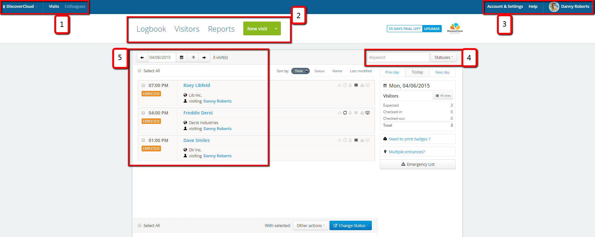Click envelope icon on Roey Libfeld visit
Image resolution: width=595 pixels, height=237 pixels.
[x=356, y=85]
